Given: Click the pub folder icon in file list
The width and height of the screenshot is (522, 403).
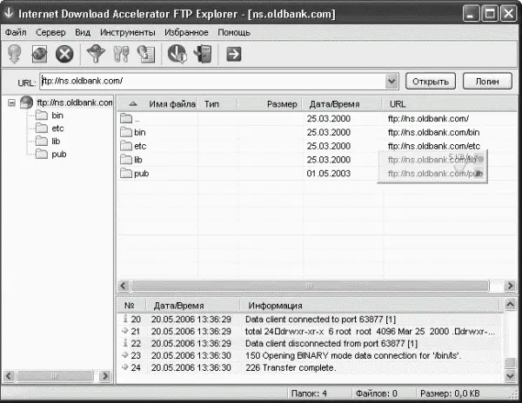Looking at the screenshot, I should click(126, 173).
